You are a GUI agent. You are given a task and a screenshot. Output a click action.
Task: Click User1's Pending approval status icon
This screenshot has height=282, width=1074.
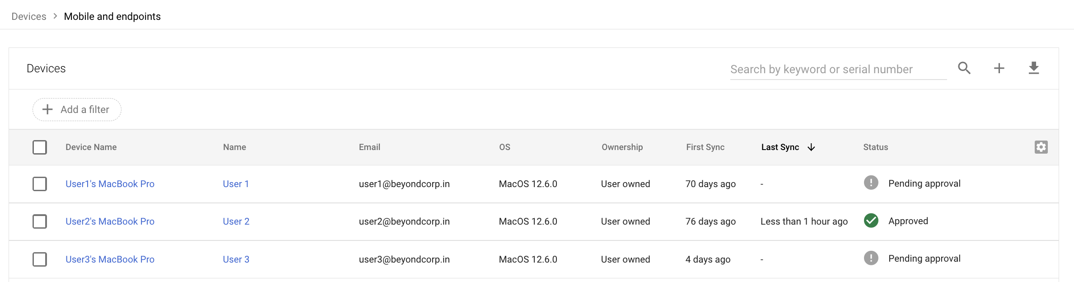coord(871,183)
